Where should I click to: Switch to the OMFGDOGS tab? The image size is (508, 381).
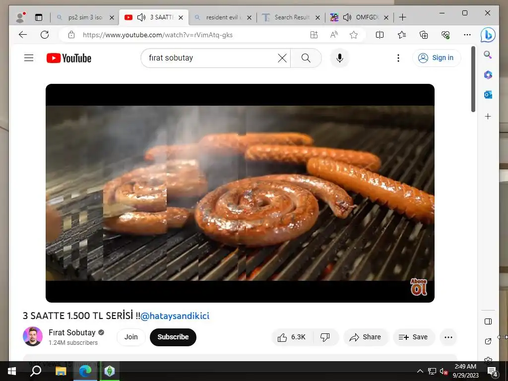tap(360, 17)
